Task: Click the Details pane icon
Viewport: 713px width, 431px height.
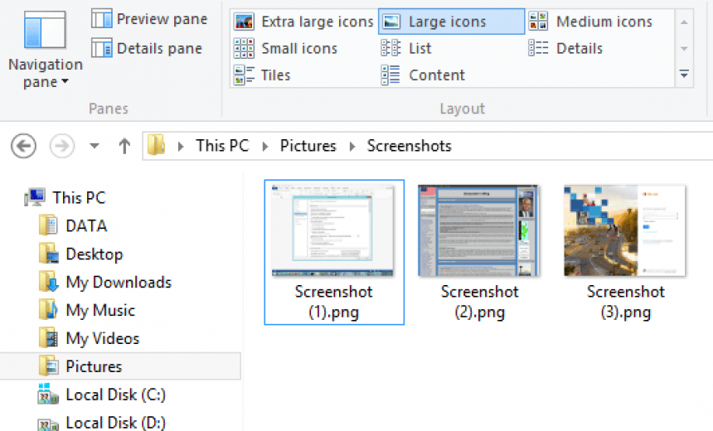Action: click(101, 48)
